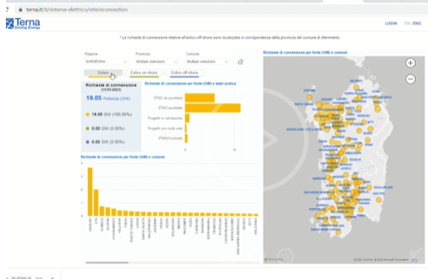Image resolution: width=428 pixels, height=279 pixels.
Task: Click the eraser icon to clear filters
Action: pos(240,62)
